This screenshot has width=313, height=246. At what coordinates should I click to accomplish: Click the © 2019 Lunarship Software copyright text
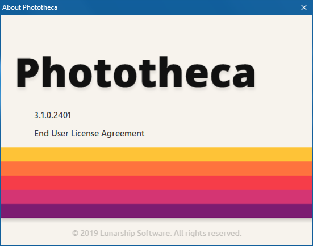pos(157,233)
